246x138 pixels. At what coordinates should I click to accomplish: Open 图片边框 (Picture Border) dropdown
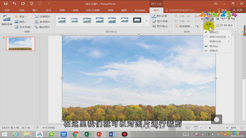click(161, 16)
